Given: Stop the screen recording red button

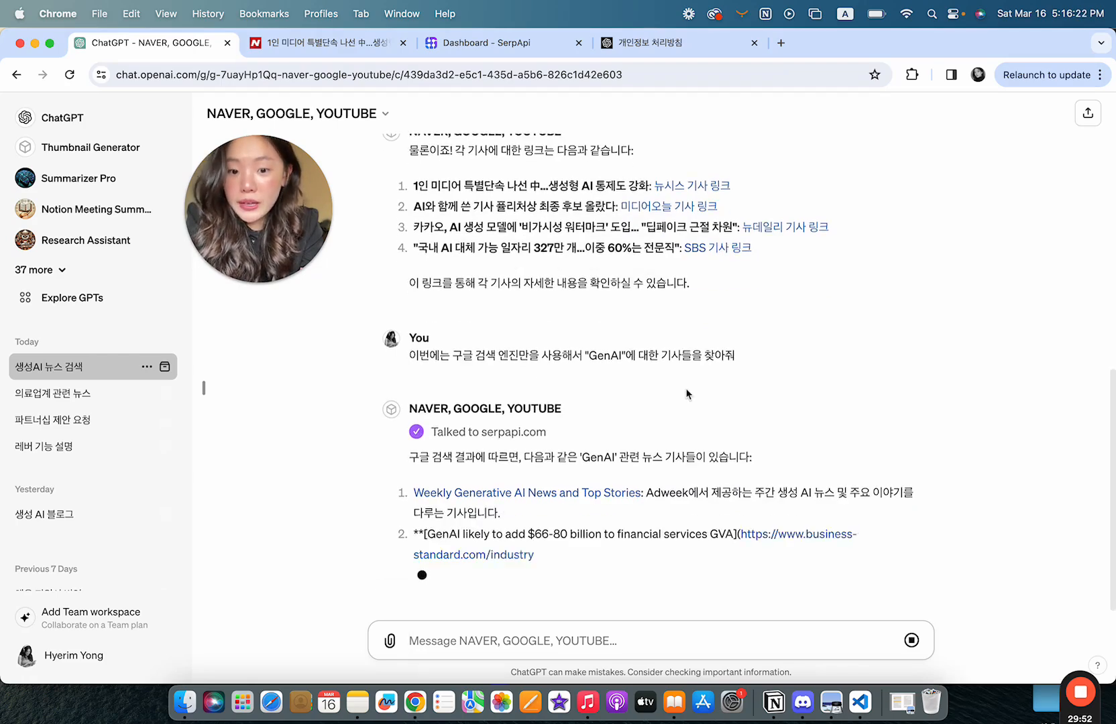Looking at the screenshot, I should pos(1080,692).
